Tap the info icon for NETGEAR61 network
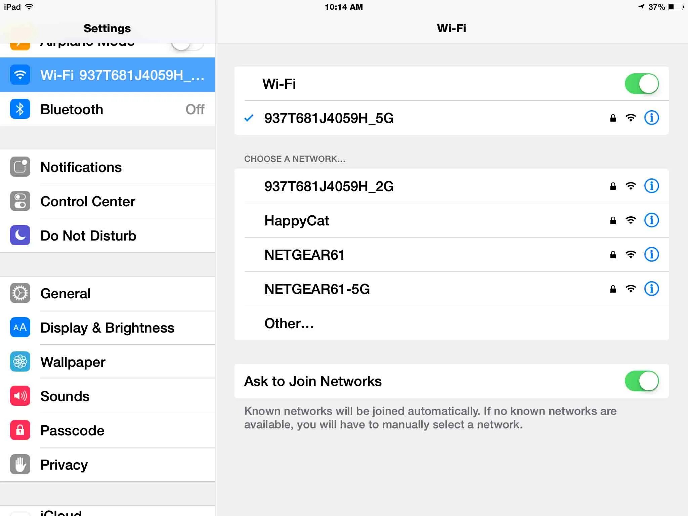Image resolution: width=688 pixels, height=516 pixels. tap(652, 254)
